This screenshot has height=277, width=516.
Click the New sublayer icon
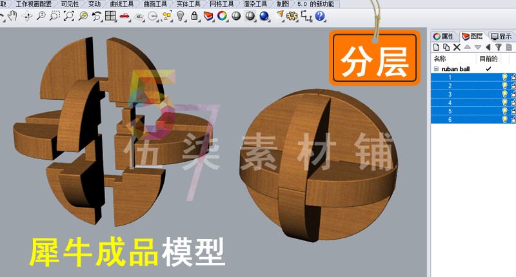[x=446, y=47]
